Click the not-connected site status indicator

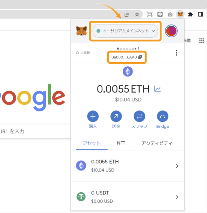pyautogui.click(x=83, y=53)
